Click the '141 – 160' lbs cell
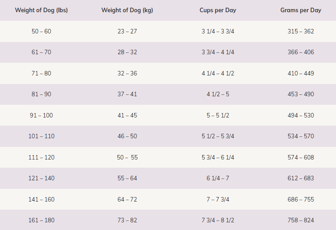 point(41,199)
